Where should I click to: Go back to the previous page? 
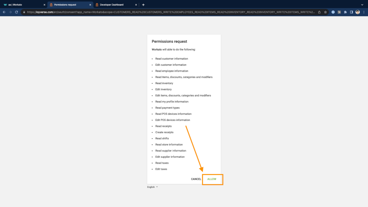click(x=4, y=12)
